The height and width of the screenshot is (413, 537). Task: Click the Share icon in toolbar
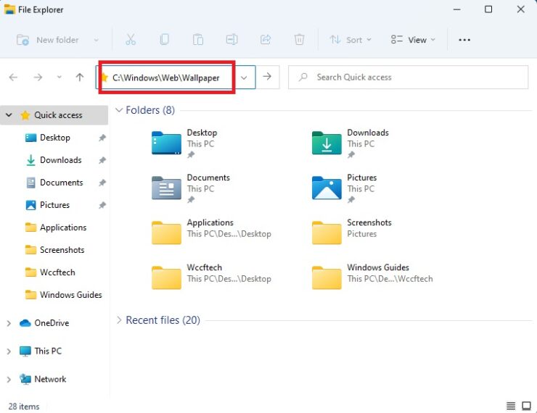pyautogui.click(x=266, y=40)
